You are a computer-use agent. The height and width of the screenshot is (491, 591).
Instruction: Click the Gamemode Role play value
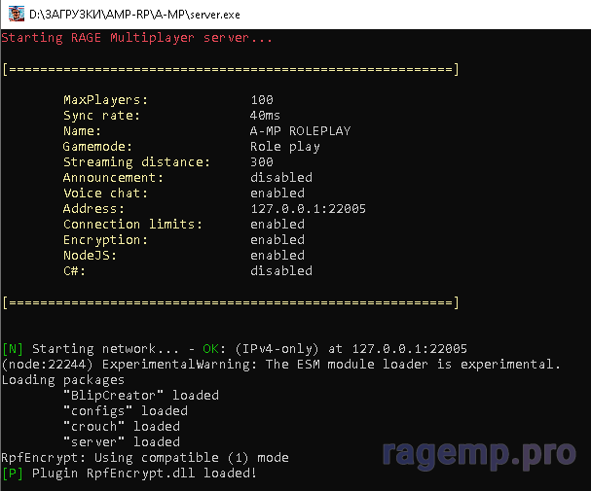pos(285,147)
